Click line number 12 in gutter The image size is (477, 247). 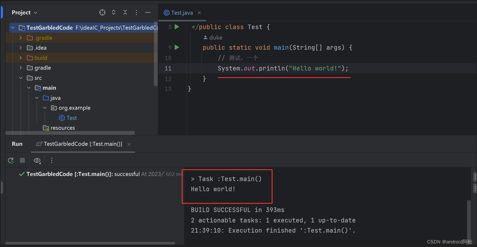[x=168, y=79]
